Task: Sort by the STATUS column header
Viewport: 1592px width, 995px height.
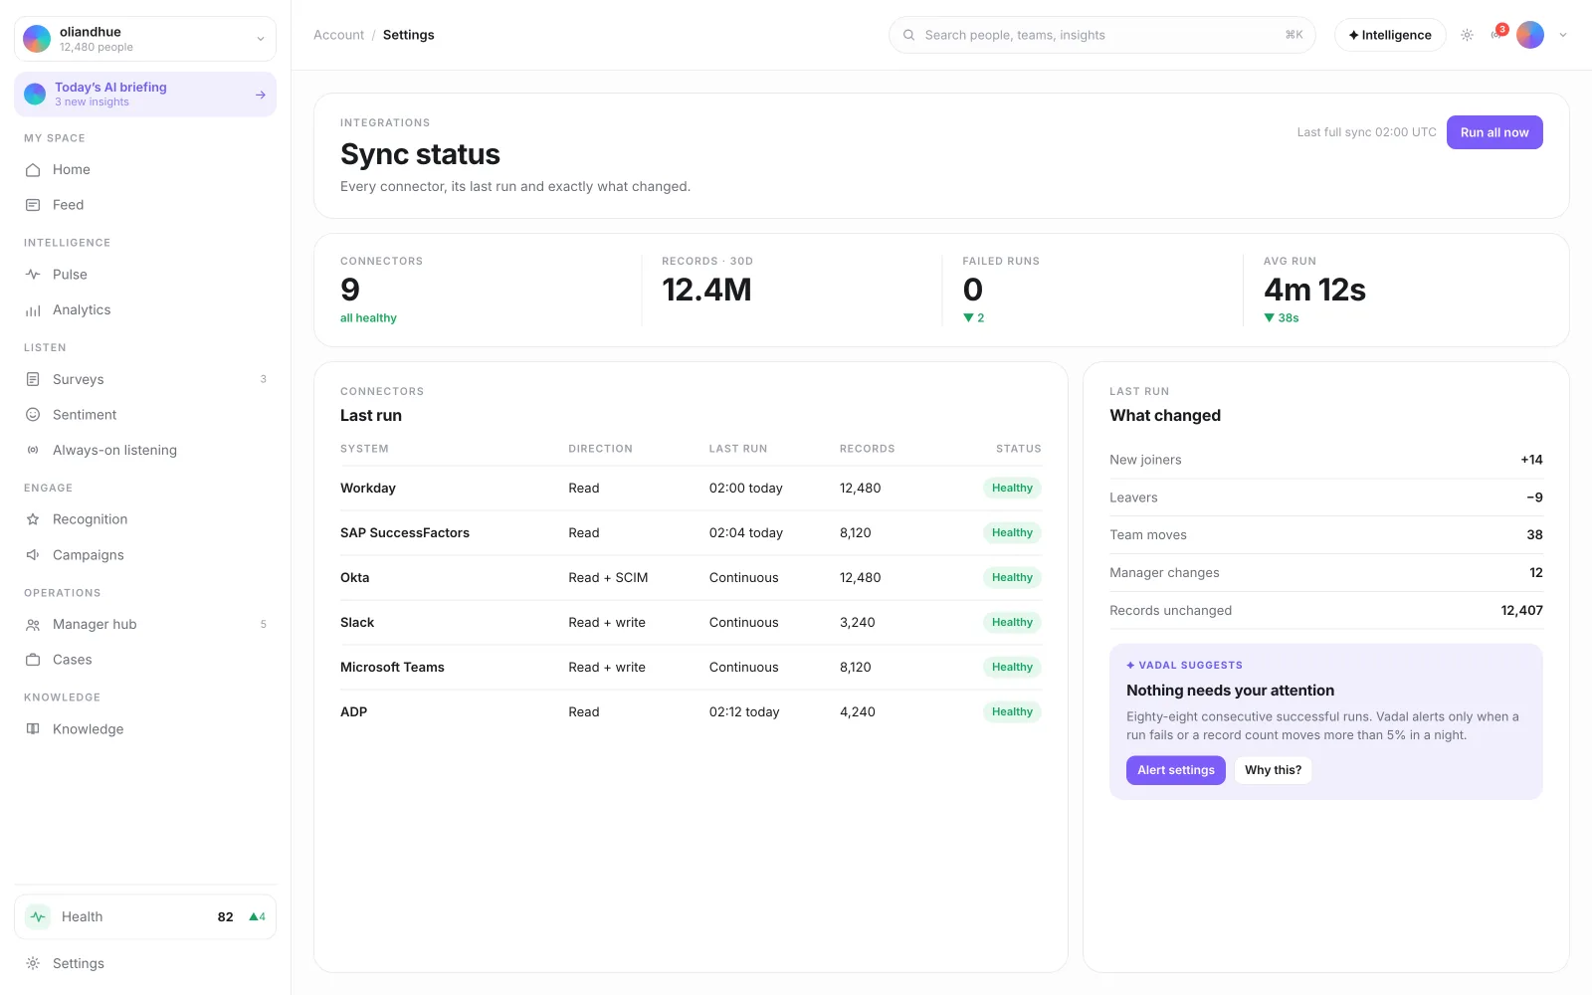Action: (x=1018, y=449)
